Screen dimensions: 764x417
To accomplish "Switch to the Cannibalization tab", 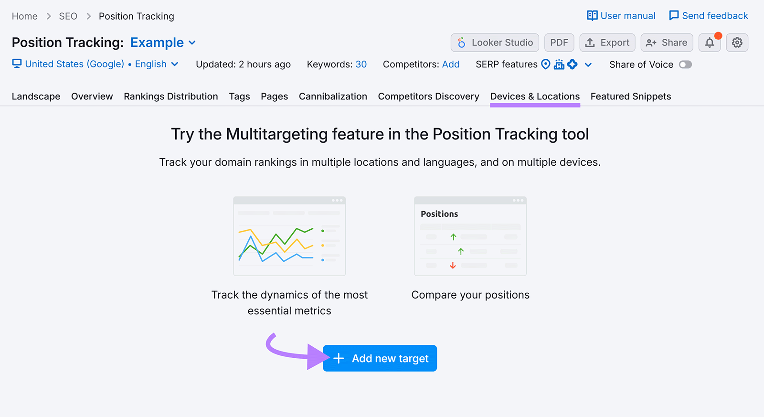I will [x=333, y=96].
